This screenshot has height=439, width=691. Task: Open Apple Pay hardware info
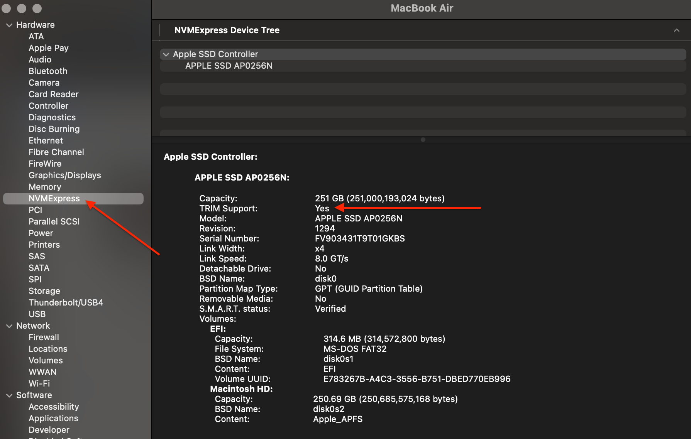[x=49, y=48]
